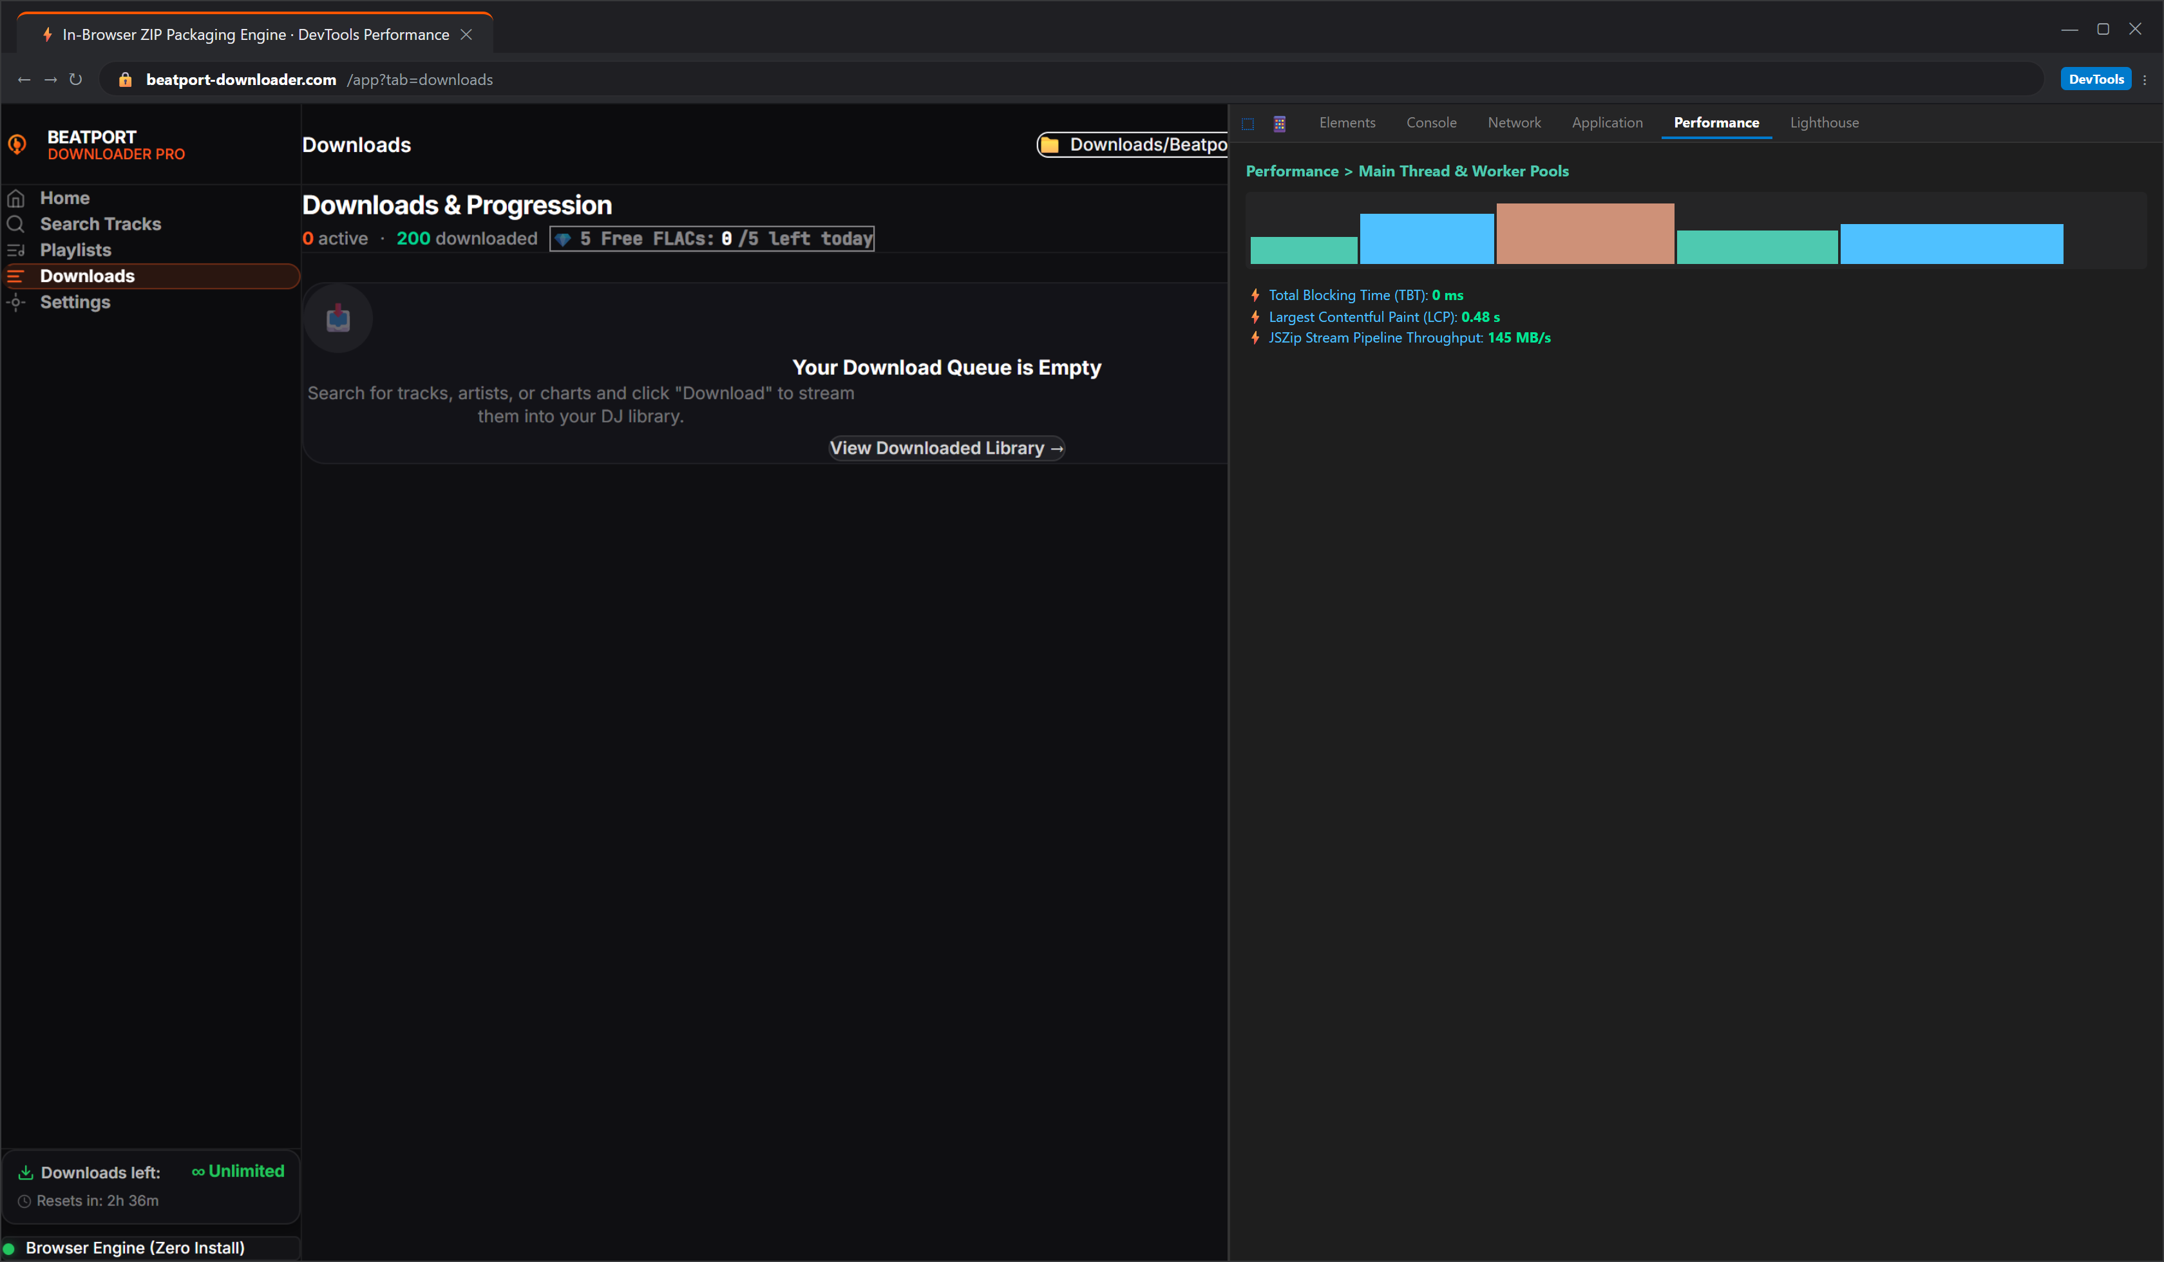Open the Console DevTools tab

1432,123
